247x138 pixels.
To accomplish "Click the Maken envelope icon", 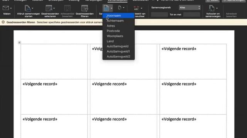I will 6,8.
